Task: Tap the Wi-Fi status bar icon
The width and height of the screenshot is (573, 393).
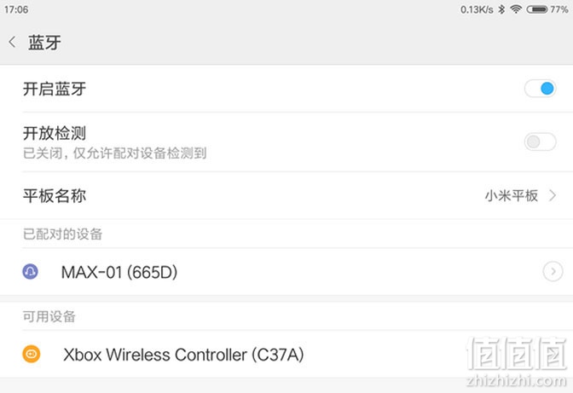Action: (x=516, y=9)
